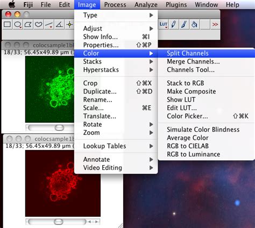
Task: Select the Oval selection tool
Action: [18, 25]
